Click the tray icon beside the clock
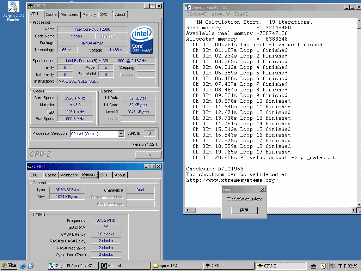The image size is (361, 271). click(333, 266)
